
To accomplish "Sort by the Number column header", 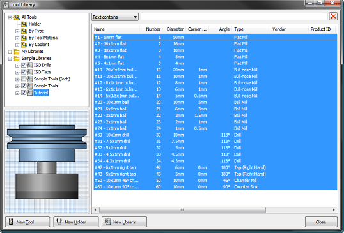I will pyautogui.click(x=152, y=29).
